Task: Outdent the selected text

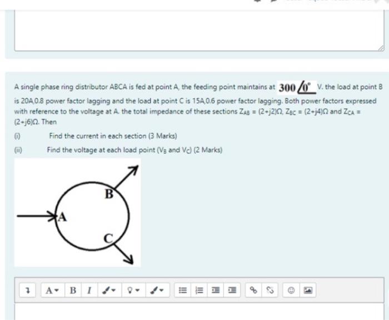Action: 216,290
